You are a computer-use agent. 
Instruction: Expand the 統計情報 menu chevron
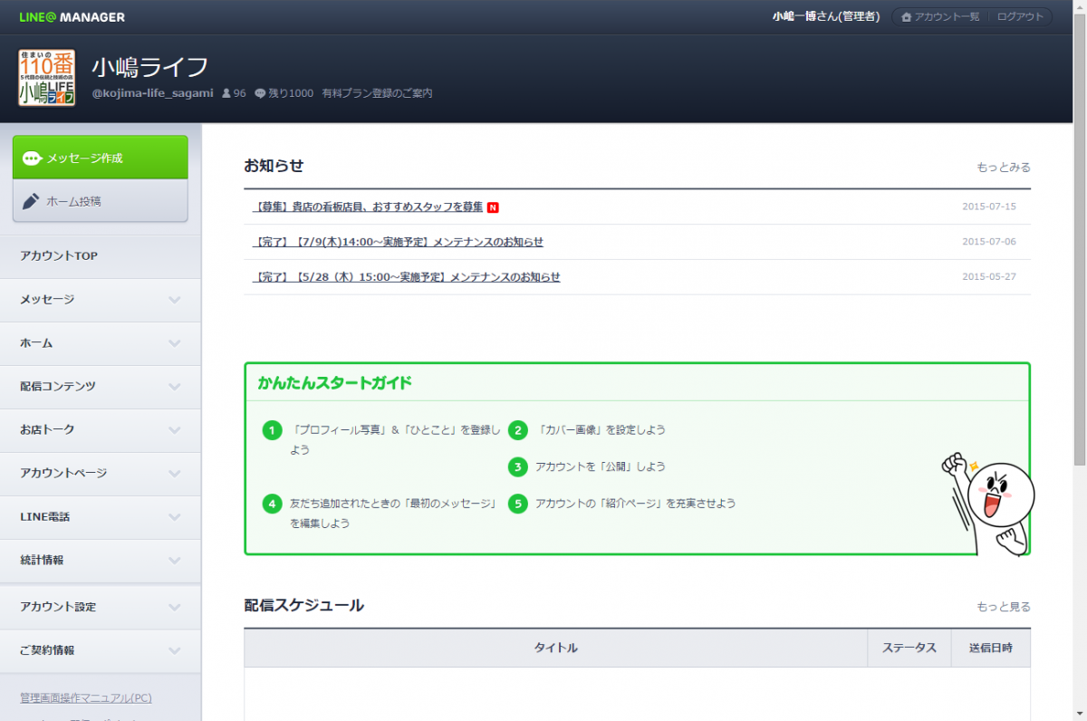[x=175, y=561]
